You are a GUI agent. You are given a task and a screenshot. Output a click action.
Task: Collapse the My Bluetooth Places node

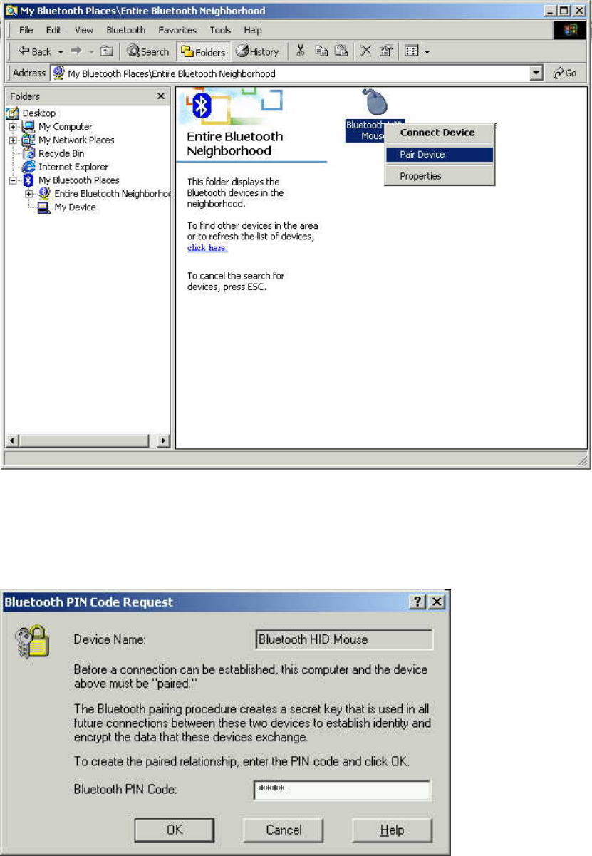coord(13,180)
